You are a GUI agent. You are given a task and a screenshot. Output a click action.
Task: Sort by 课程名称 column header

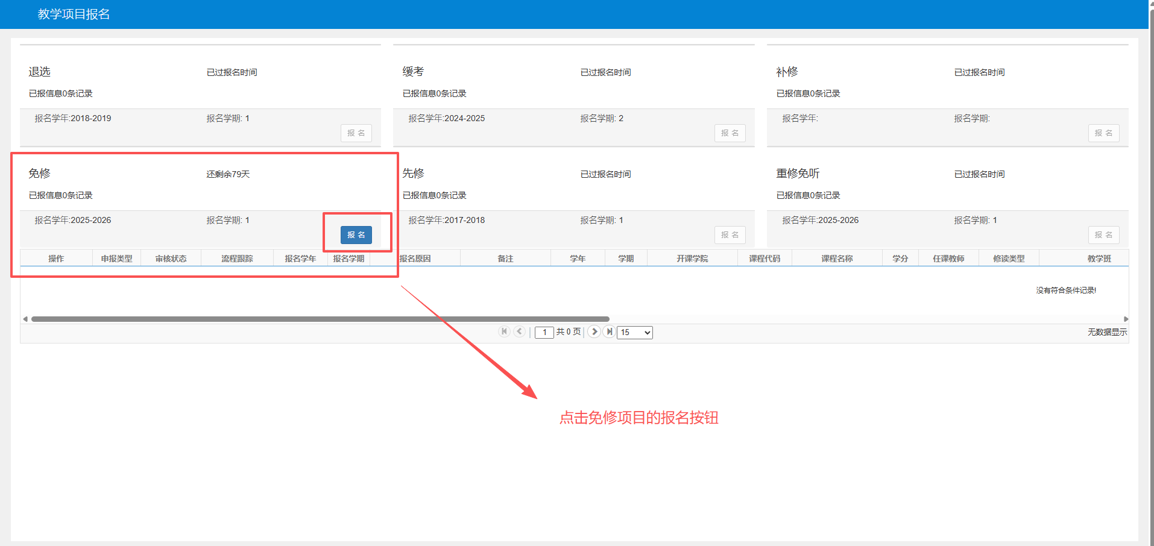tap(837, 259)
